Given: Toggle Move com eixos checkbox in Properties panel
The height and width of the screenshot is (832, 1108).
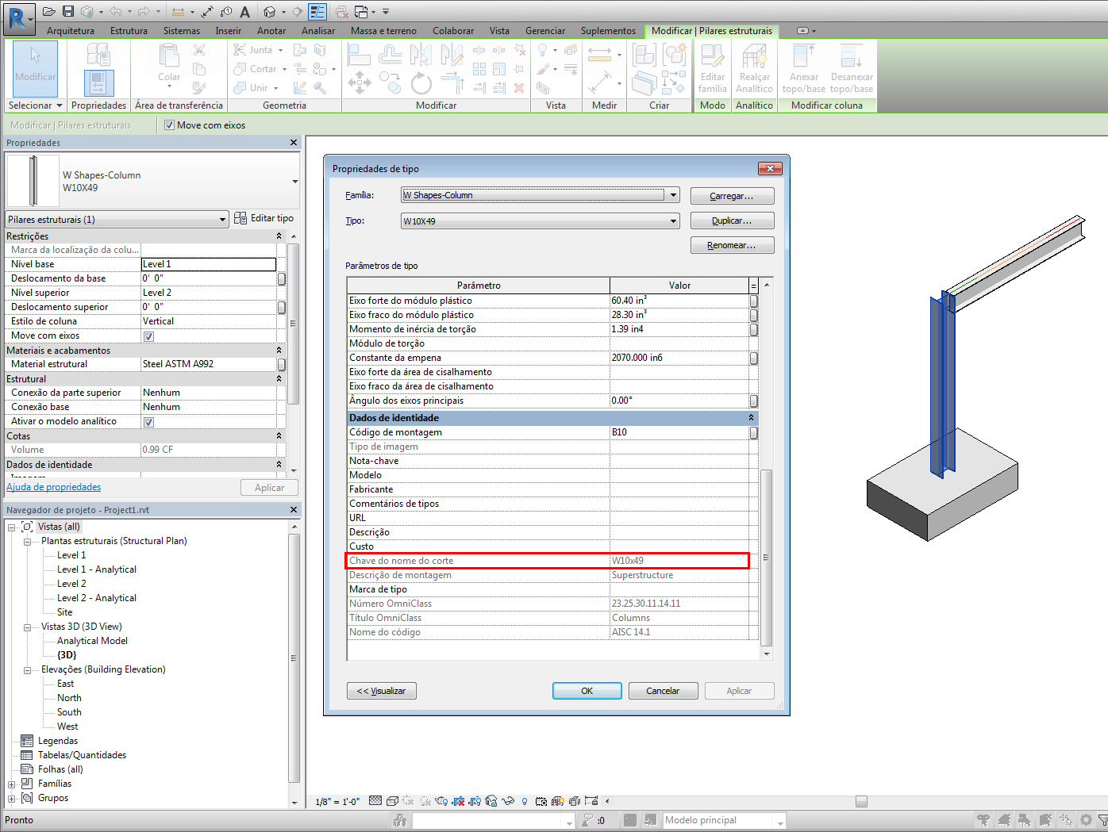Looking at the screenshot, I should pyautogui.click(x=148, y=336).
